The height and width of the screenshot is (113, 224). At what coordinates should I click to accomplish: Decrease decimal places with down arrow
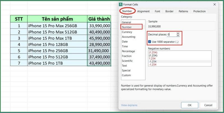178,35
